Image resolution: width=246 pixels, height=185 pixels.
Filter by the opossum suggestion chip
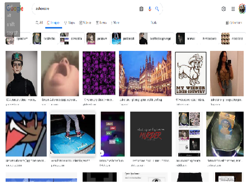click(17, 39)
